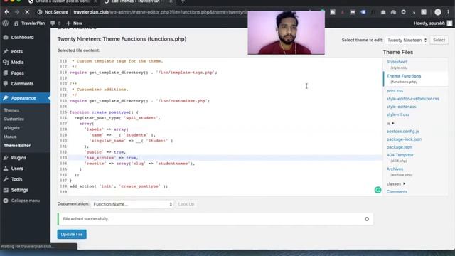Open Media library in sidebar
Viewport: 455px width, 256px height.
tap(17, 63)
